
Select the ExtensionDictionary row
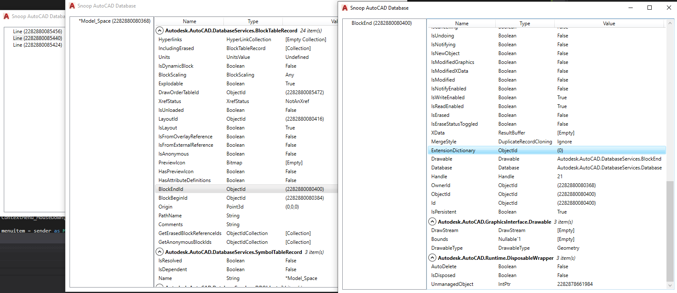tap(547, 150)
